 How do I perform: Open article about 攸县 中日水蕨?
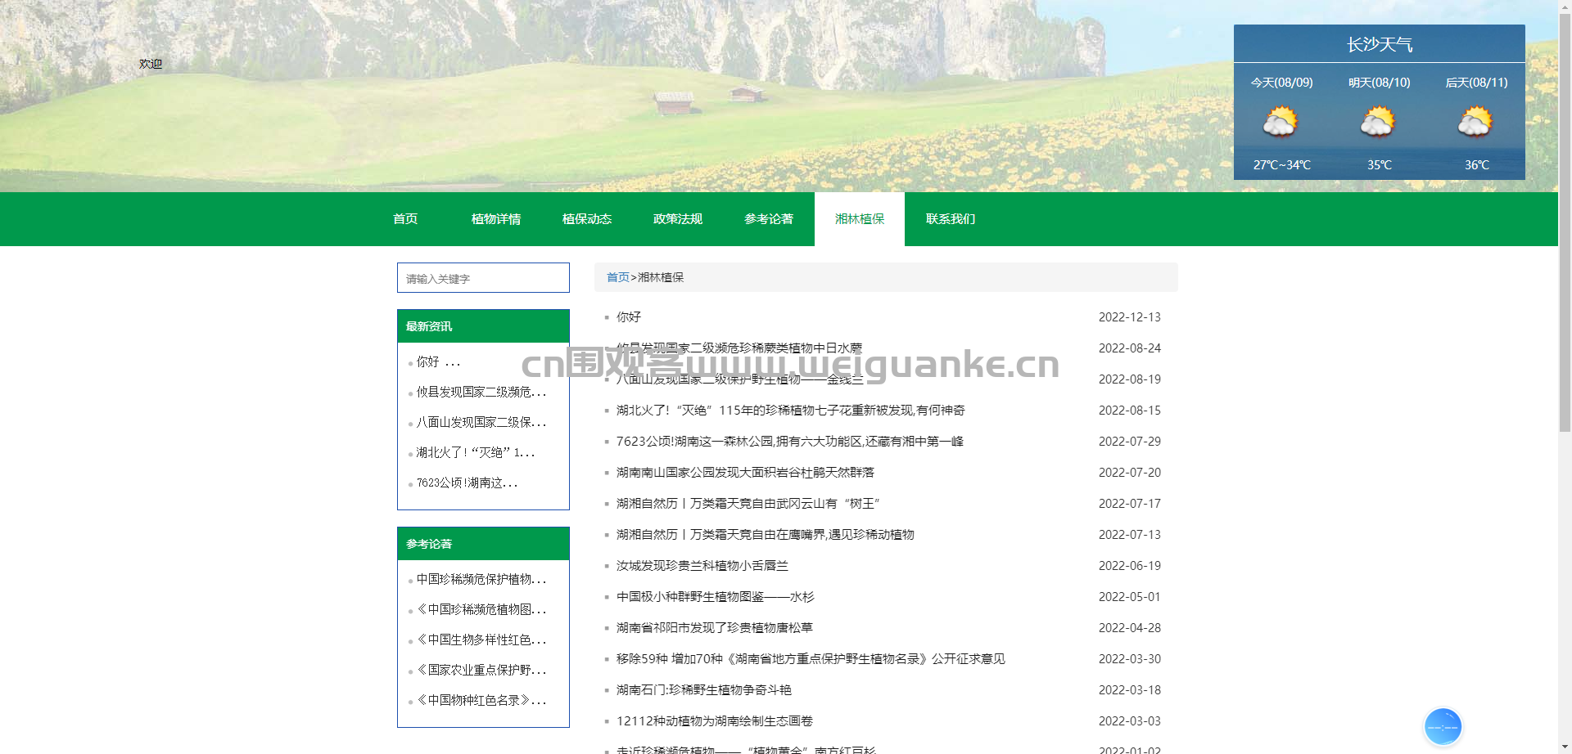click(x=739, y=348)
